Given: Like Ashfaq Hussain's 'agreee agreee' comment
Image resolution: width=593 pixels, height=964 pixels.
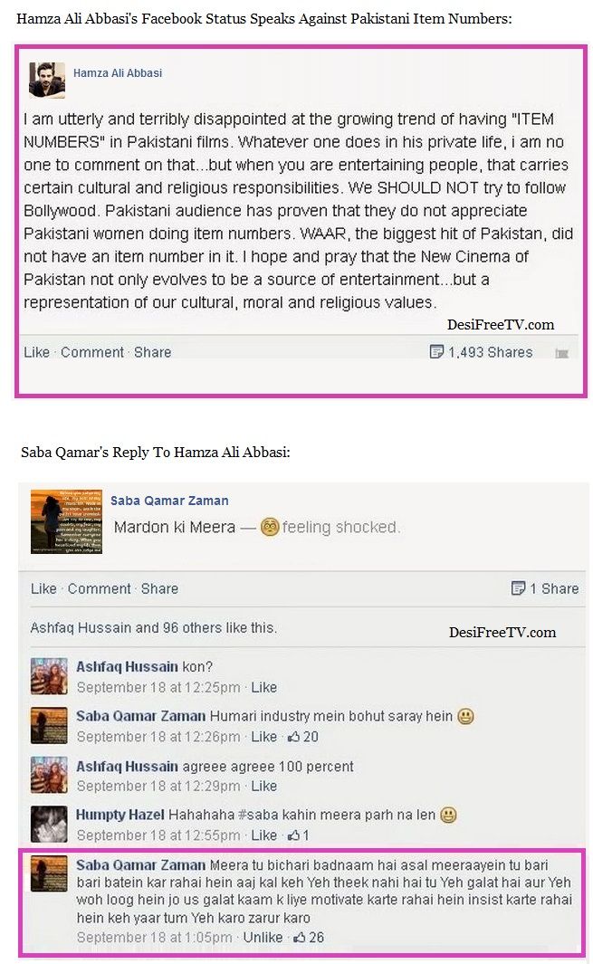Looking at the screenshot, I should 263,786.
